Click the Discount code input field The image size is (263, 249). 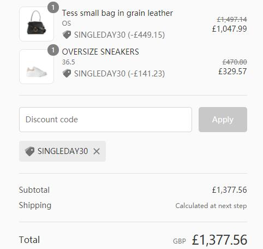click(105, 120)
